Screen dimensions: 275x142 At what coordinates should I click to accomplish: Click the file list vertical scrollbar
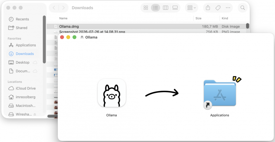(x=247, y=26)
